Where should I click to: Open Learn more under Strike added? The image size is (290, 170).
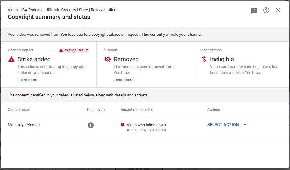click(27, 80)
